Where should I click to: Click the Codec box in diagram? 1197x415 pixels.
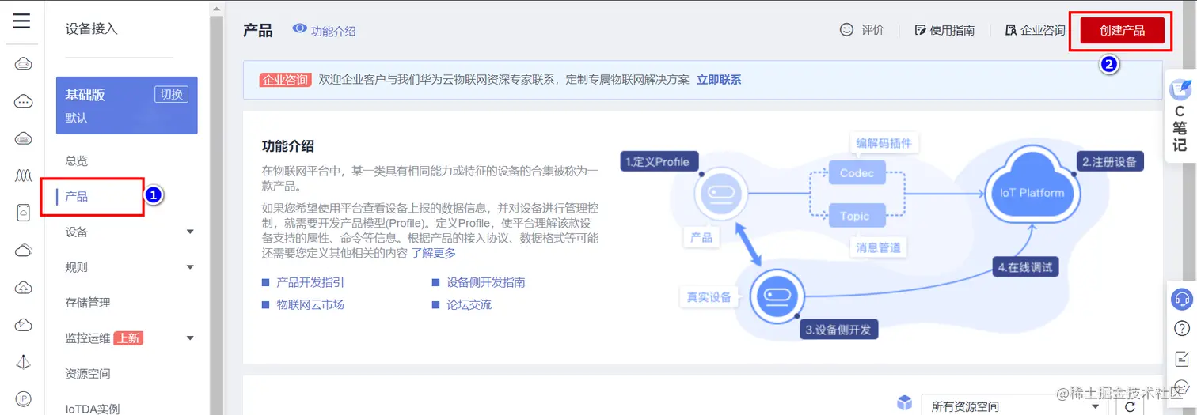(x=856, y=173)
